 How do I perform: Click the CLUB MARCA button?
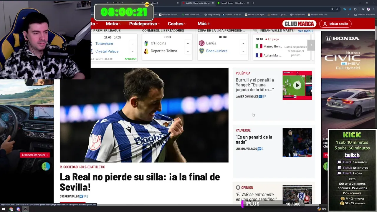299,24
